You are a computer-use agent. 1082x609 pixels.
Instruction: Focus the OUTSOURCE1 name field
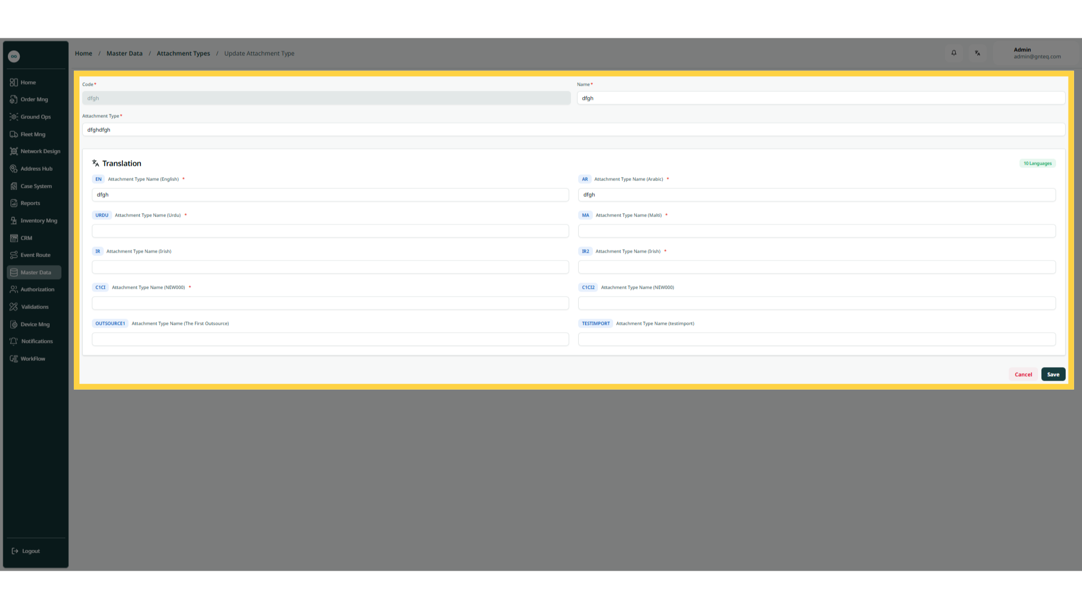(330, 339)
